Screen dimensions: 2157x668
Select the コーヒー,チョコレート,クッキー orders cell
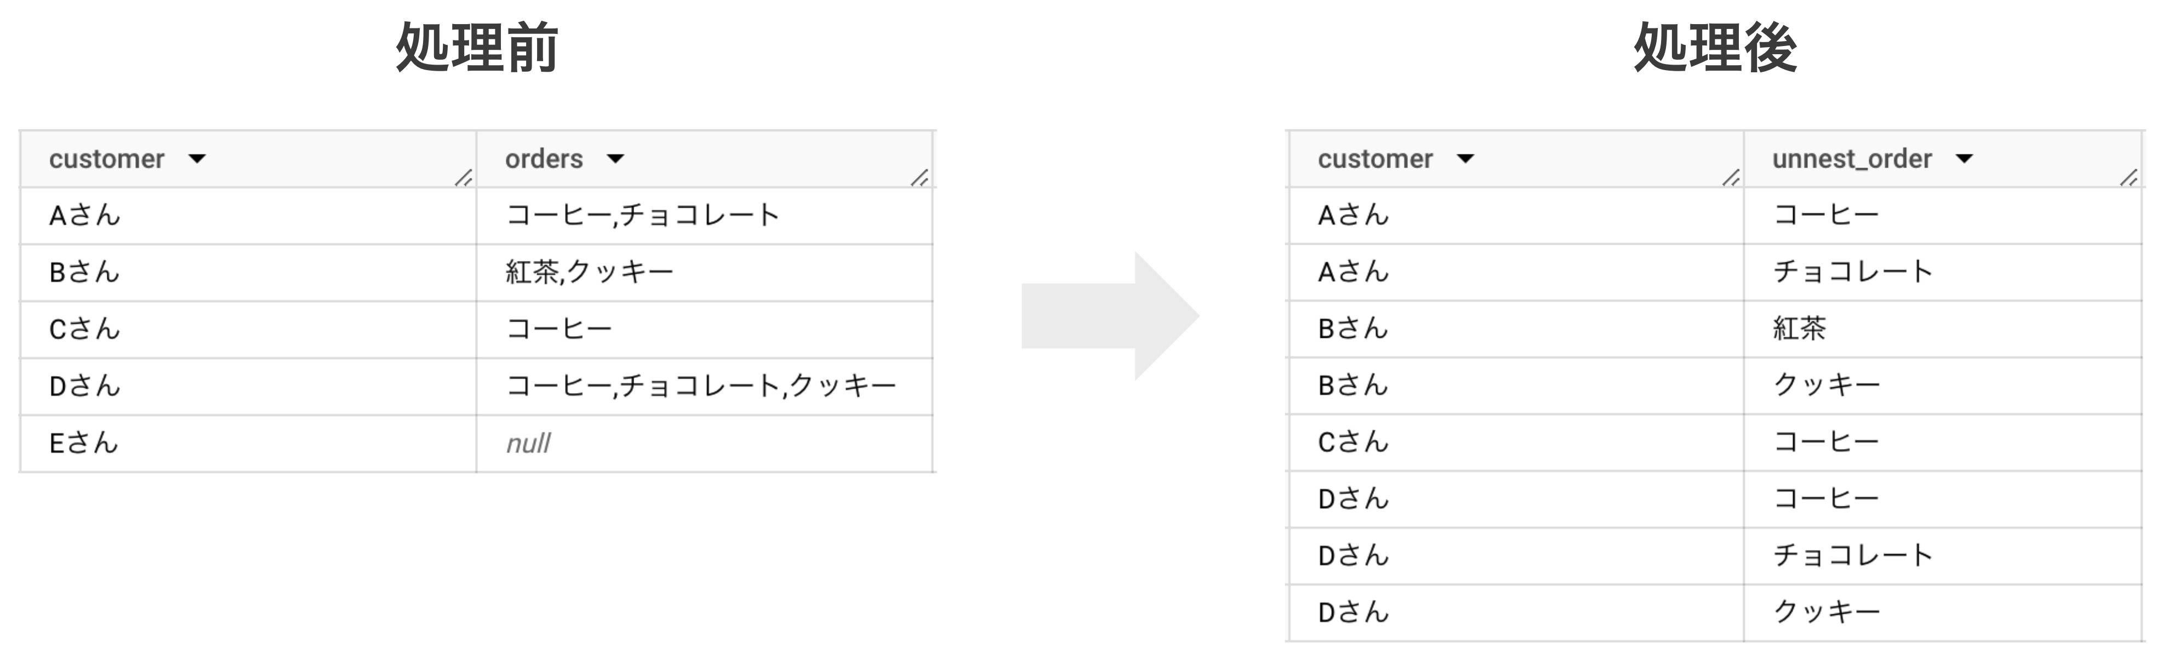tap(701, 386)
